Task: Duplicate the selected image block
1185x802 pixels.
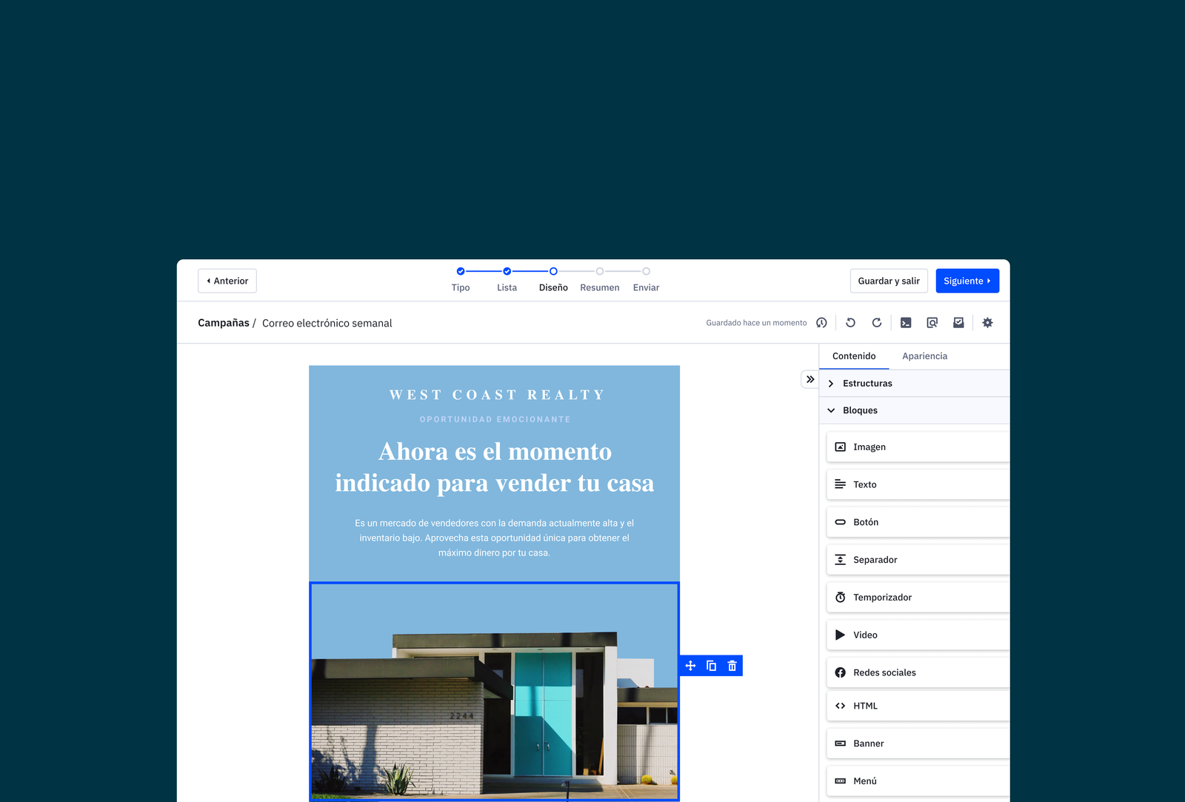Action: [x=711, y=666]
